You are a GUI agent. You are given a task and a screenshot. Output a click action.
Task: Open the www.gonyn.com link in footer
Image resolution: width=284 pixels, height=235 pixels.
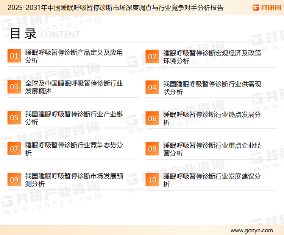251,230
